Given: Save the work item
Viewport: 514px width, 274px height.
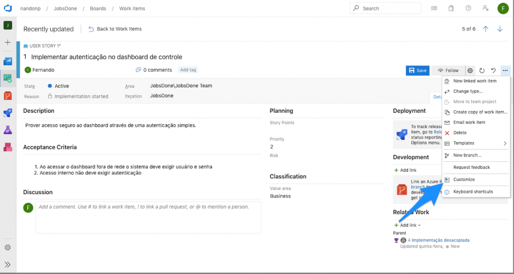Looking at the screenshot, I should 418,70.
